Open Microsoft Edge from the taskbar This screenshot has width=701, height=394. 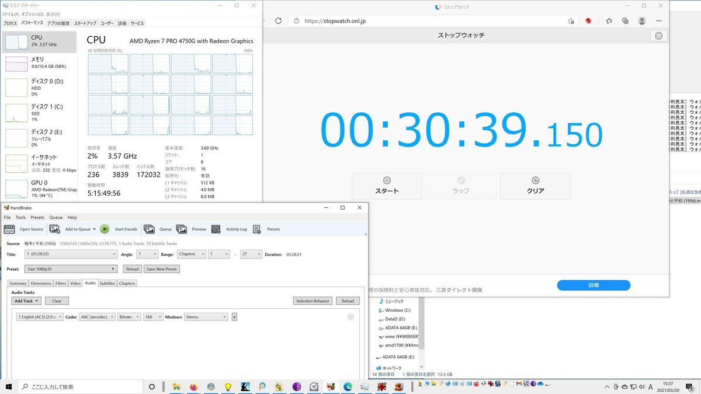pyautogui.click(x=348, y=386)
